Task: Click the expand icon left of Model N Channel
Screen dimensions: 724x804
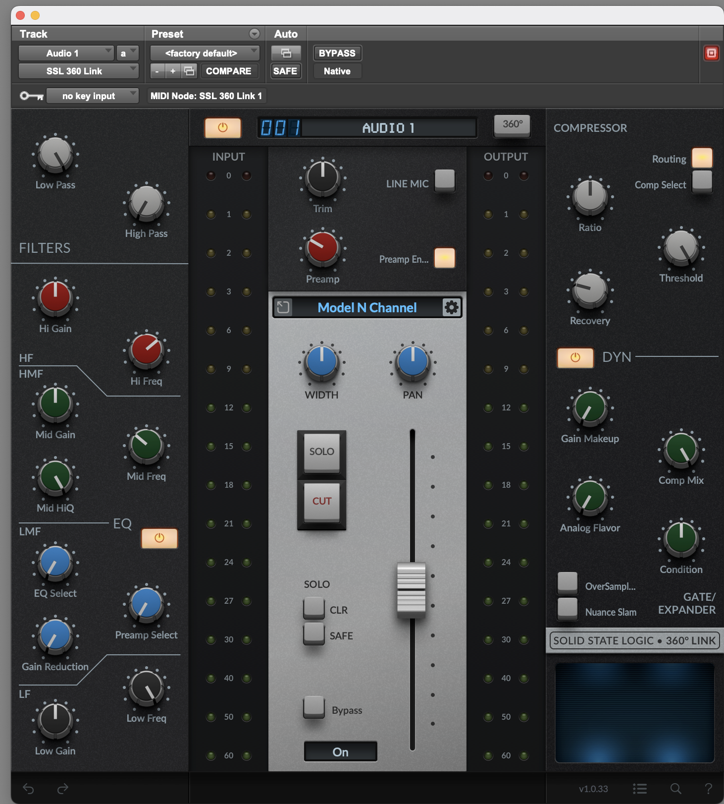Action: pyautogui.click(x=283, y=307)
